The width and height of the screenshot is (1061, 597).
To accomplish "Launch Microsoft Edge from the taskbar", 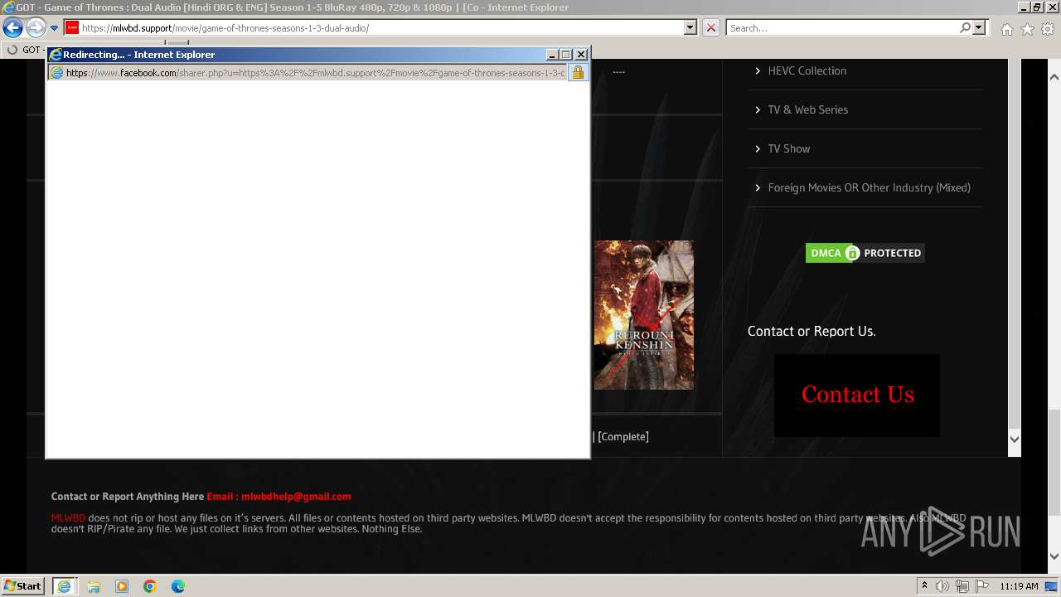I will point(178,586).
